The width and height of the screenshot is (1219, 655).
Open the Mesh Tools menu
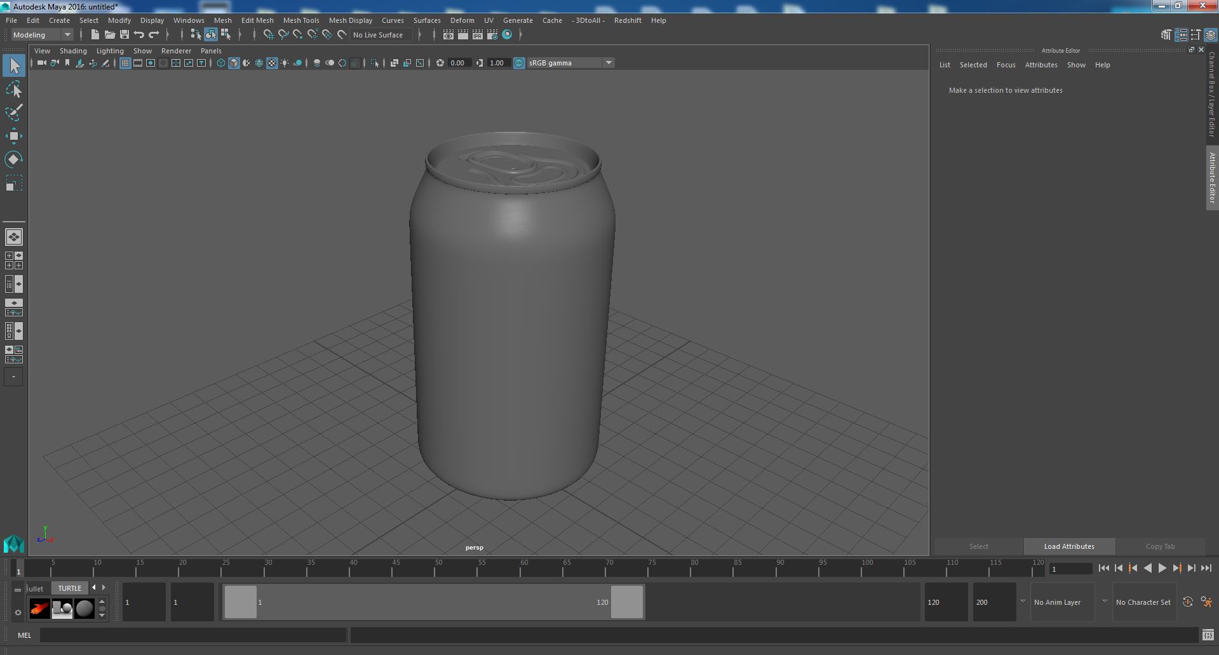(x=301, y=20)
